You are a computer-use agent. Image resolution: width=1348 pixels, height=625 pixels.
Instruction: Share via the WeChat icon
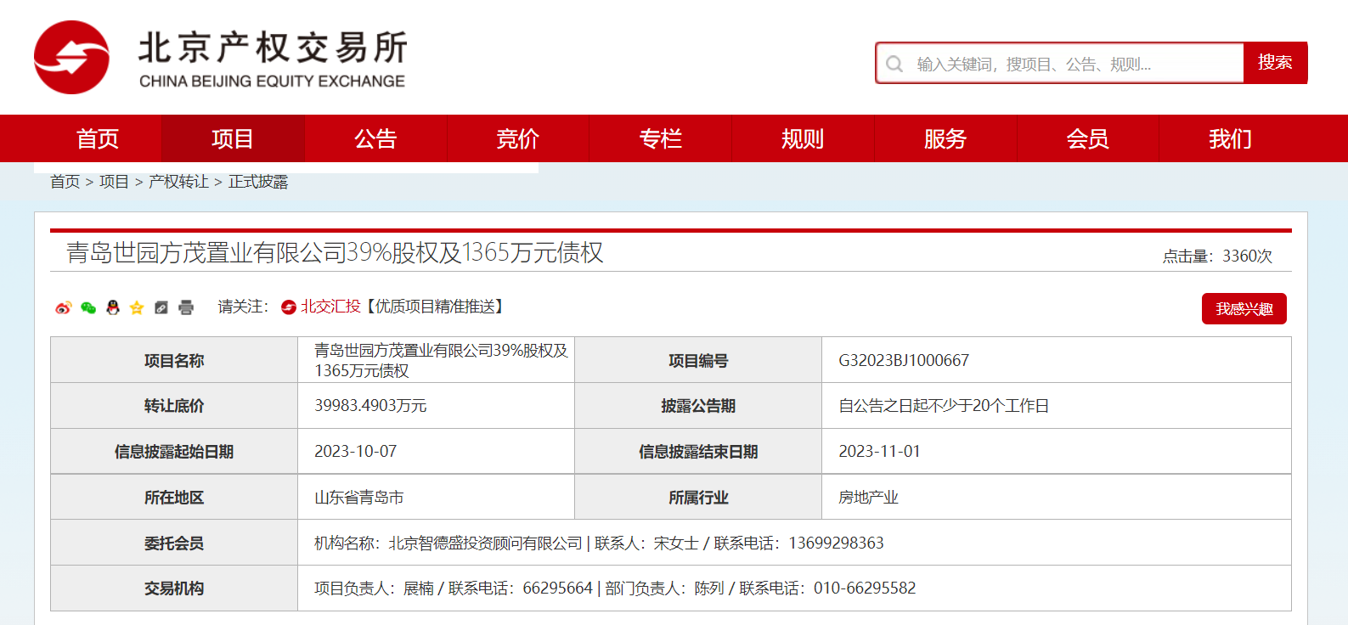(87, 307)
